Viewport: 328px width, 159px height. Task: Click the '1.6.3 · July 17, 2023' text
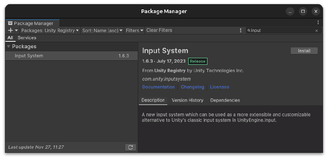pos(164,61)
